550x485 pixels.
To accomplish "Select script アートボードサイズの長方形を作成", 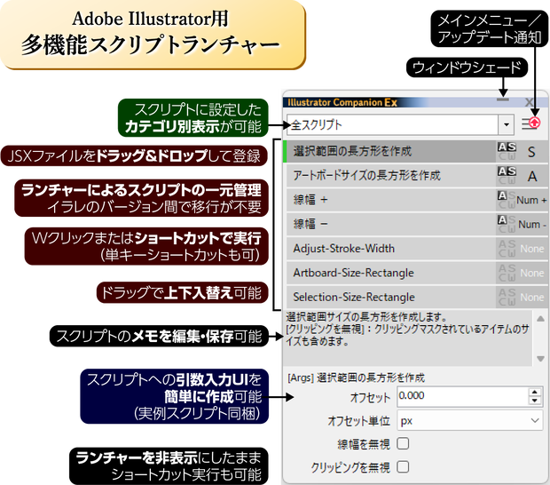I will click(x=390, y=175).
